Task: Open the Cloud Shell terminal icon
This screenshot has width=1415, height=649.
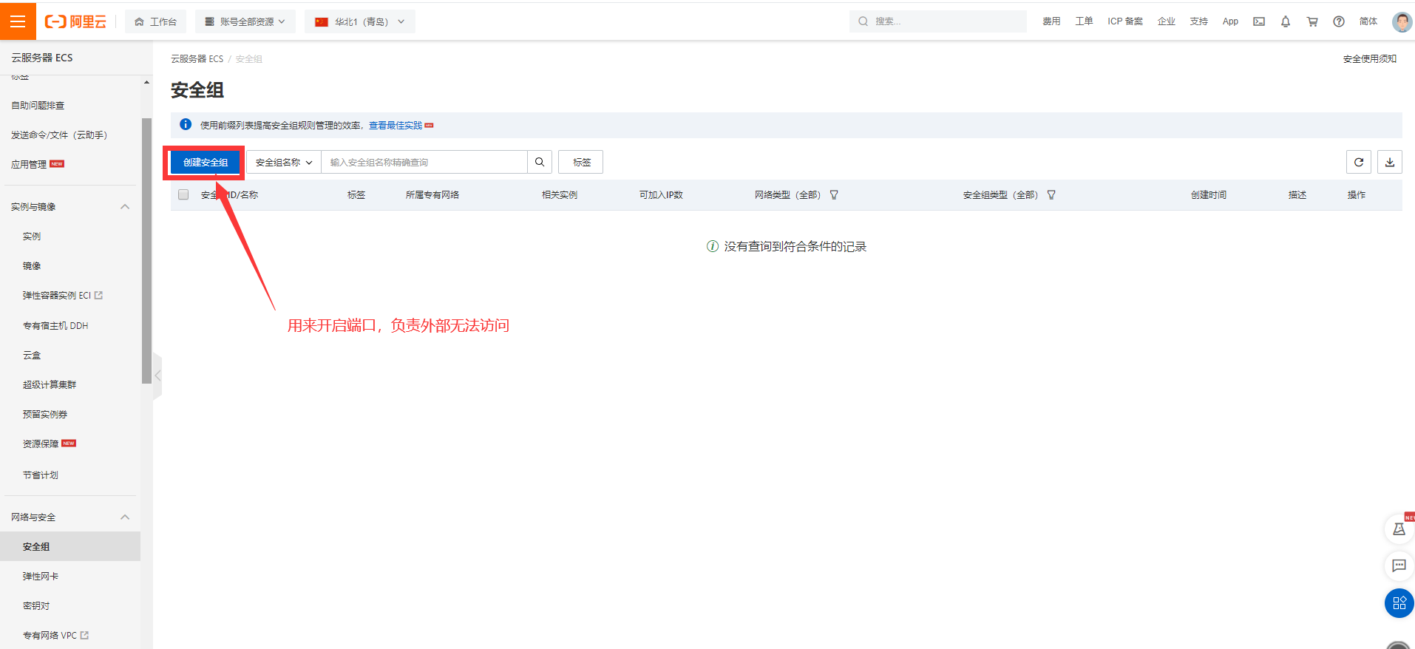Action: (1259, 21)
